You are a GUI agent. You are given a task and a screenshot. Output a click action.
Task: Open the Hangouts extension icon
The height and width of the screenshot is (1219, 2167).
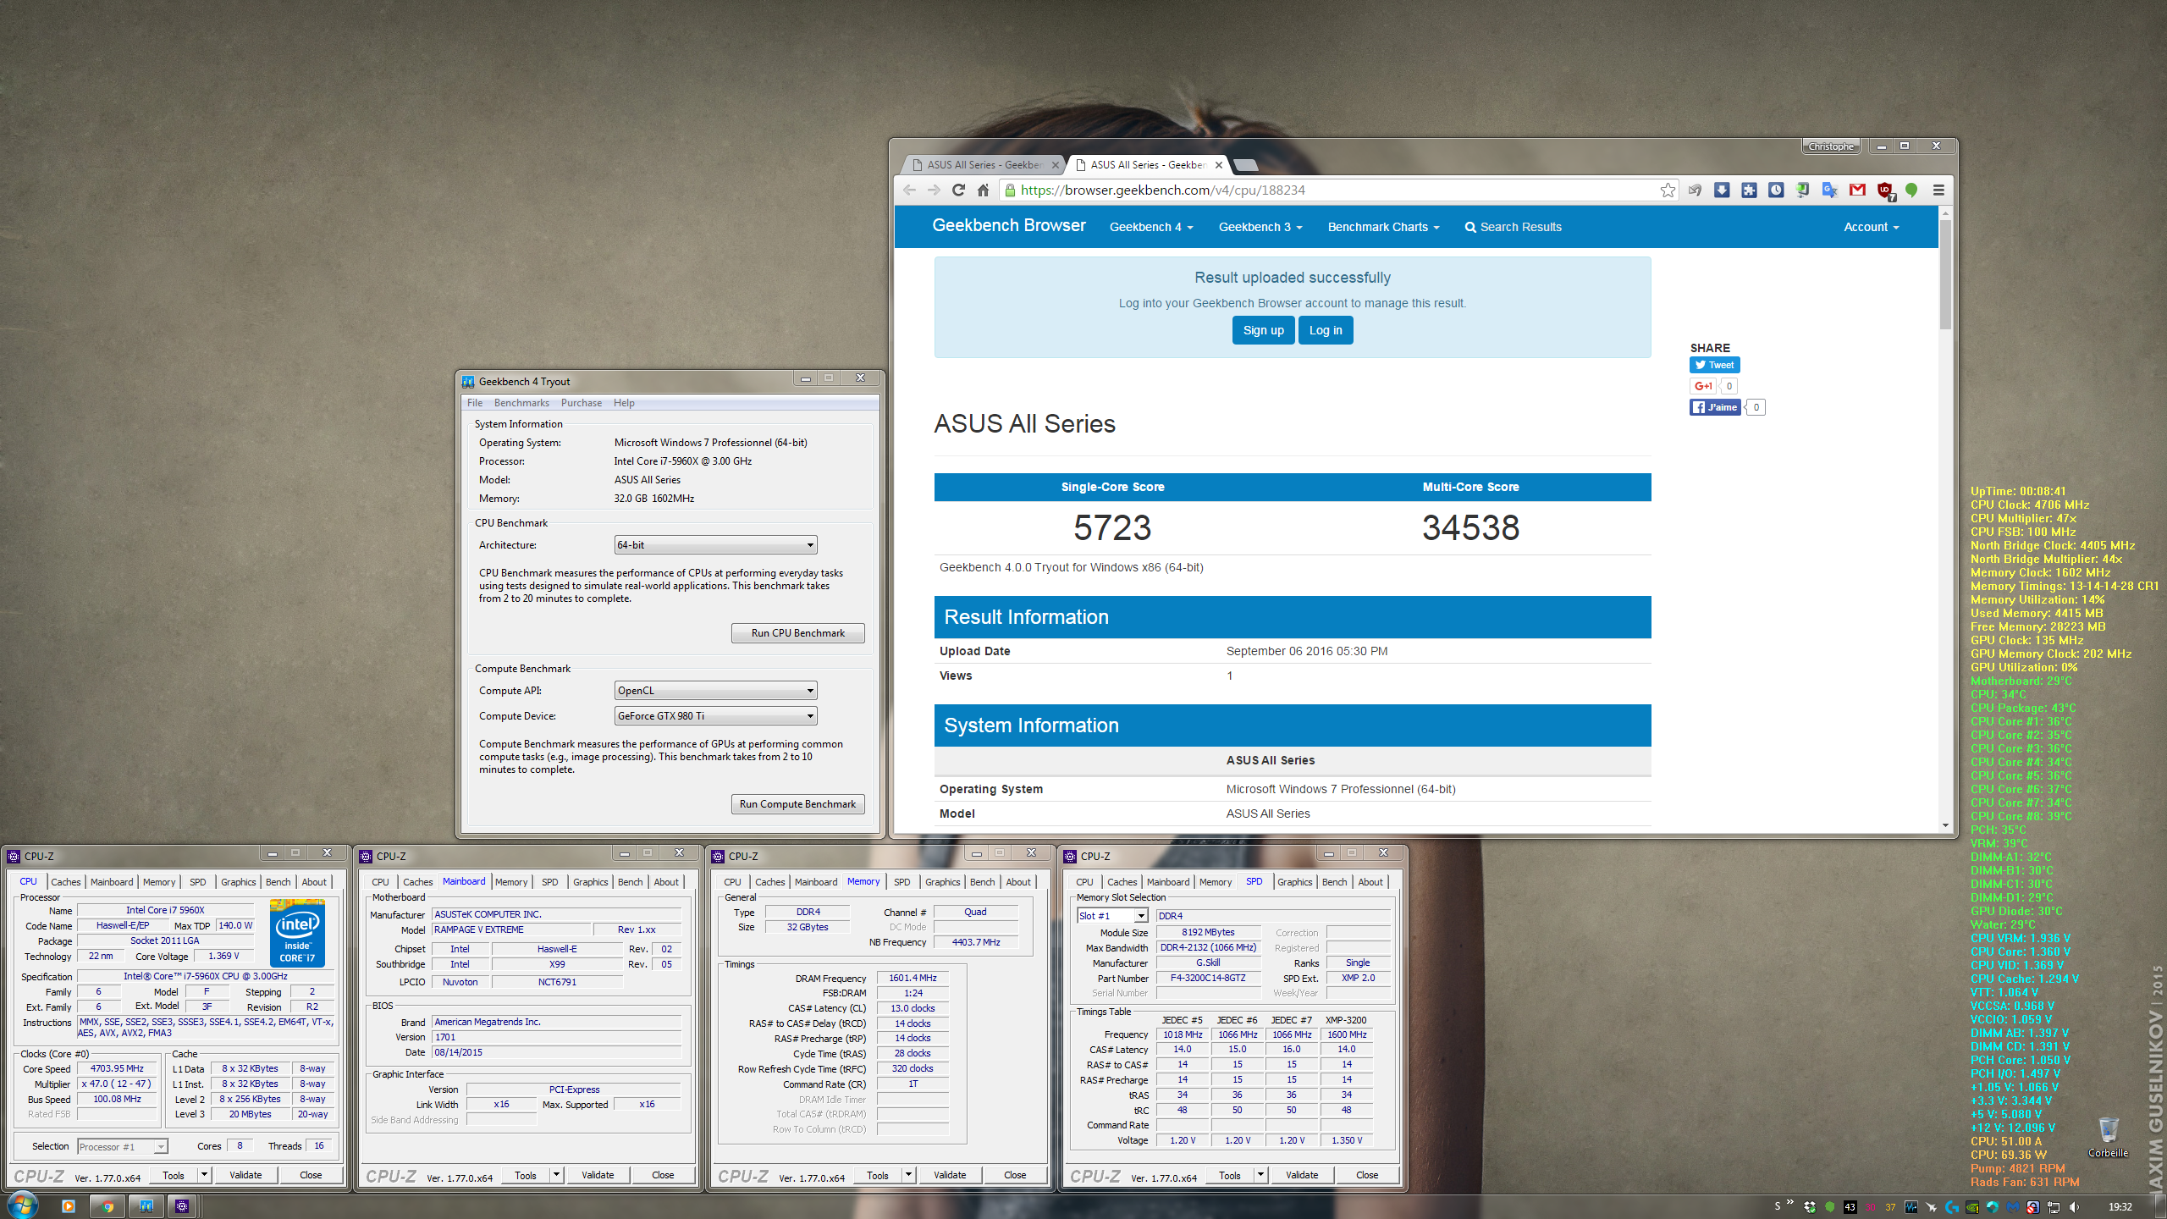(1911, 190)
